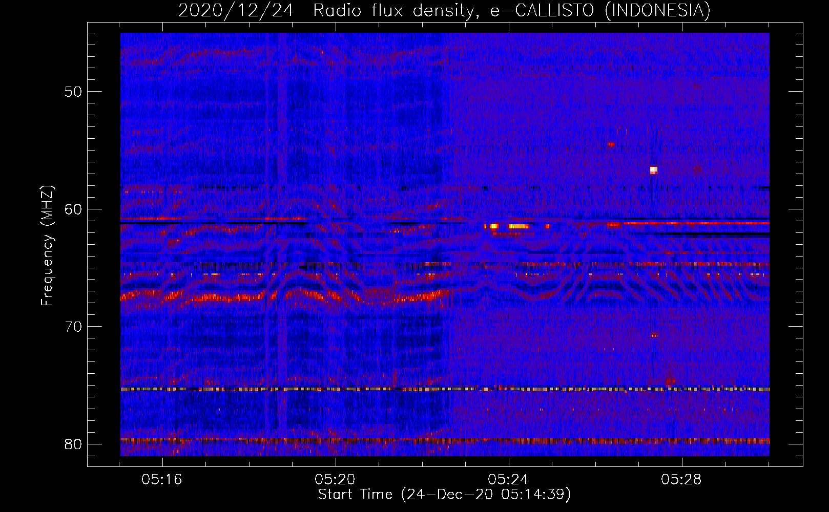The image size is (829, 512).
Task: Click the 05:24 time tick label
Action: [508, 480]
